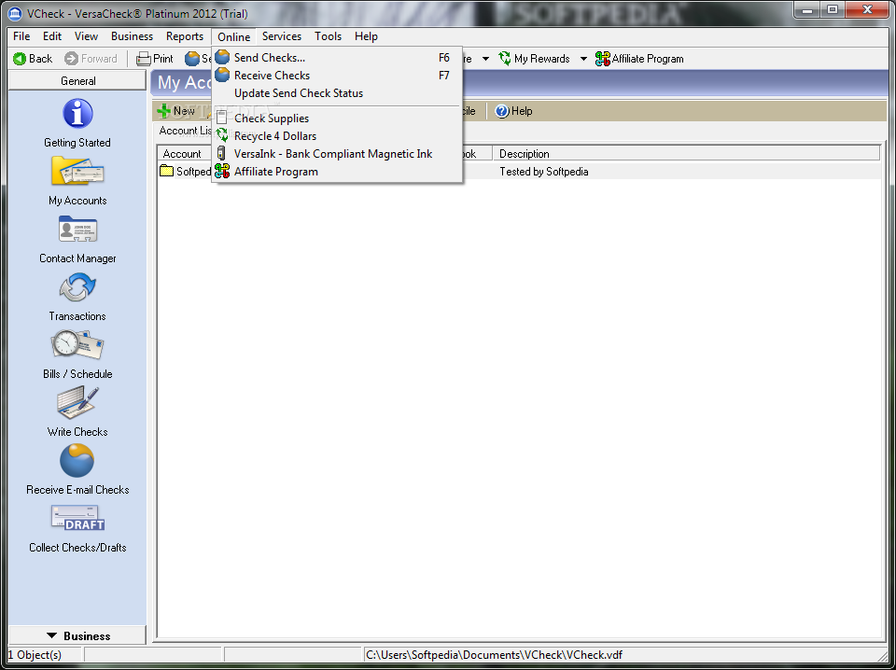Click '1 Object(s)' in the status bar
The width and height of the screenshot is (896, 670).
[35, 654]
